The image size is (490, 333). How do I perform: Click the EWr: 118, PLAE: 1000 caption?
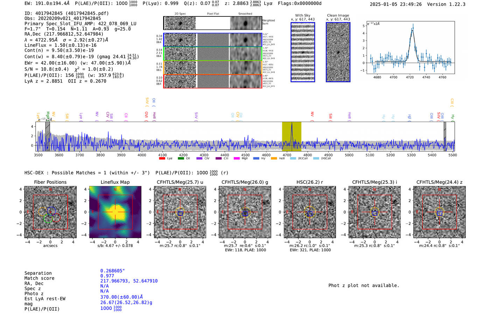pos(245,250)
